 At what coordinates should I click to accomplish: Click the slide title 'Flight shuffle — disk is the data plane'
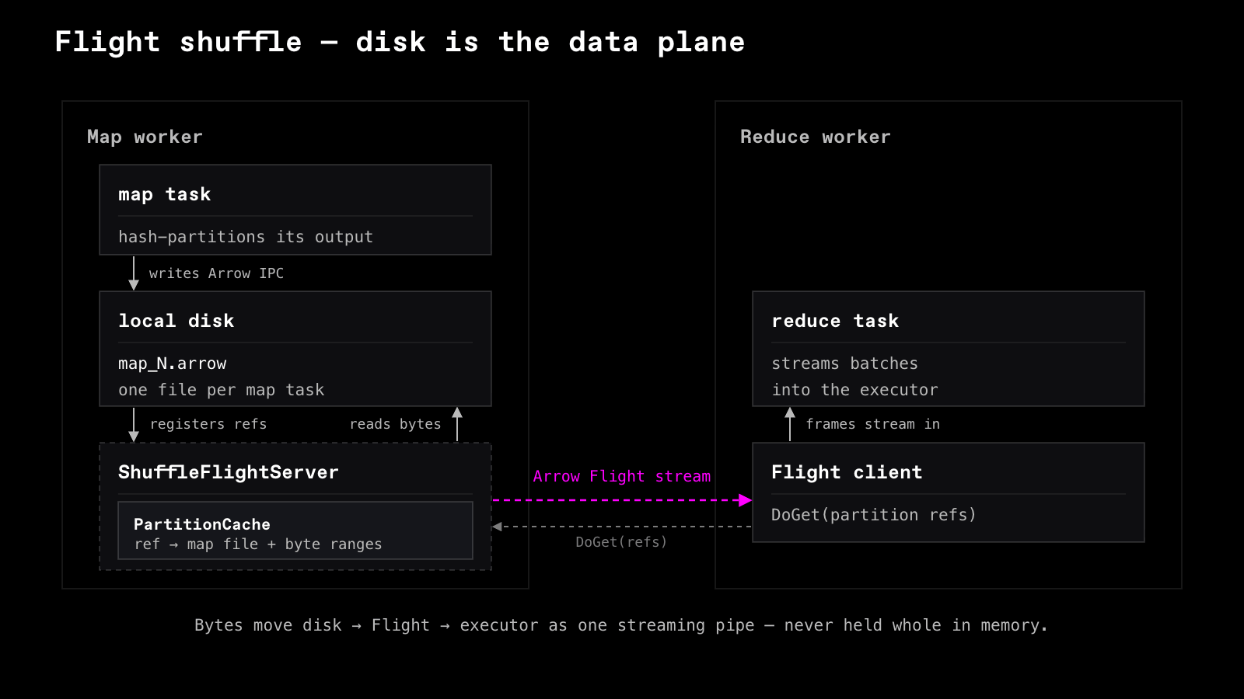pyautogui.click(x=400, y=42)
